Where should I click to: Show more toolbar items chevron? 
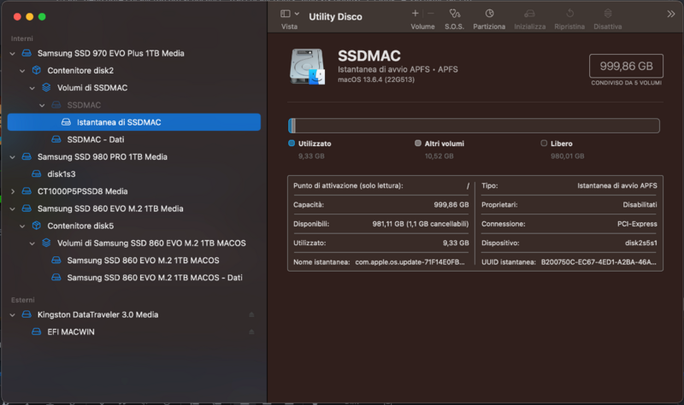tap(670, 14)
